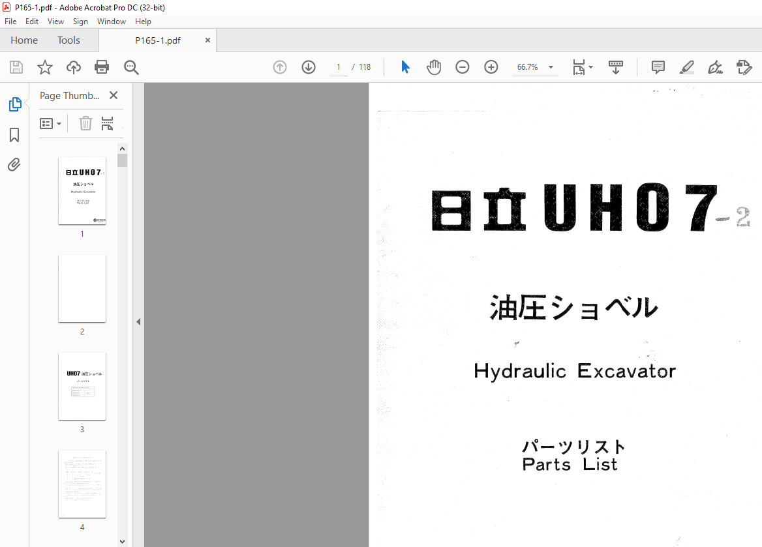
Task: Toggle read mode keyboard-down icon
Action: tap(616, 67)
